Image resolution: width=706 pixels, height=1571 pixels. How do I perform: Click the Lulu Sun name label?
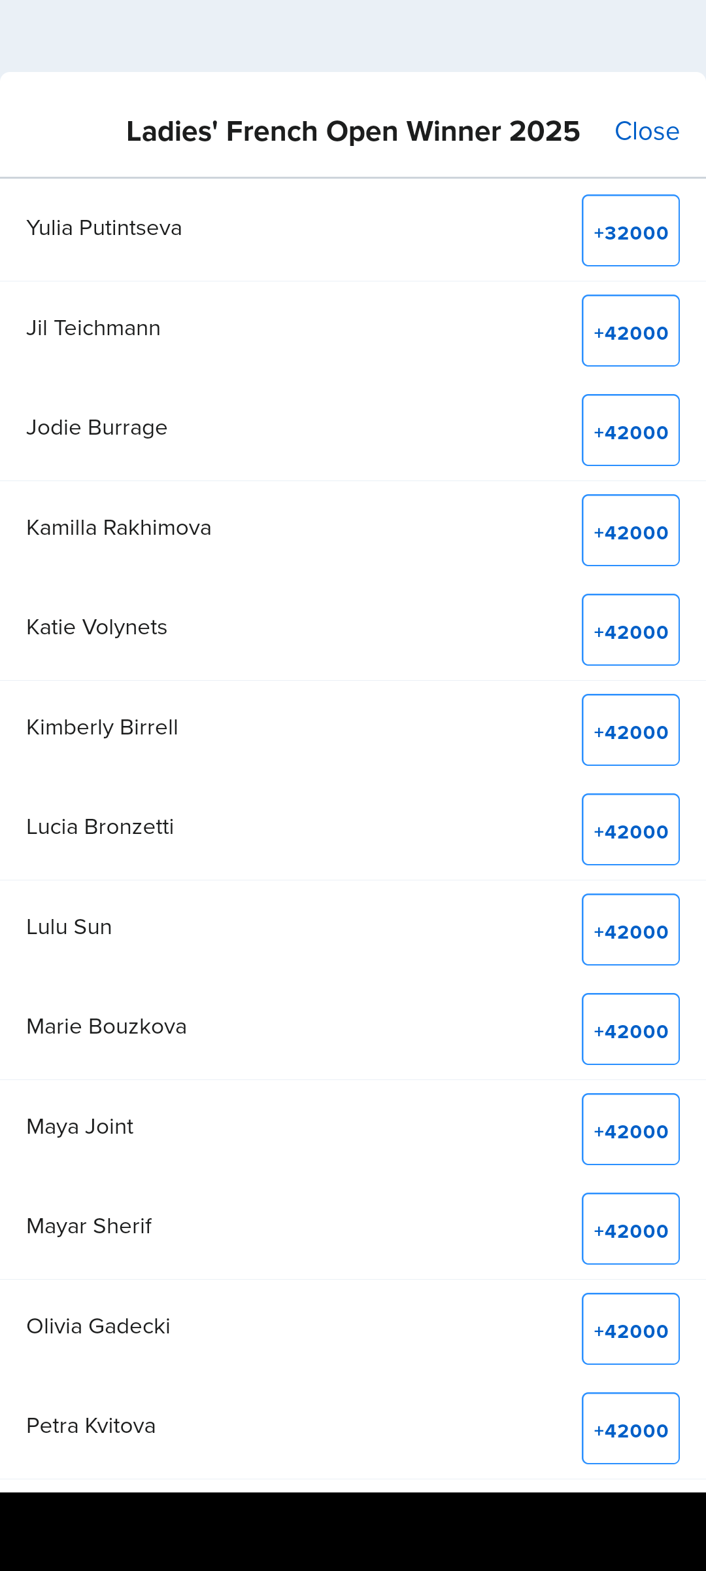[x=69, y=927]
